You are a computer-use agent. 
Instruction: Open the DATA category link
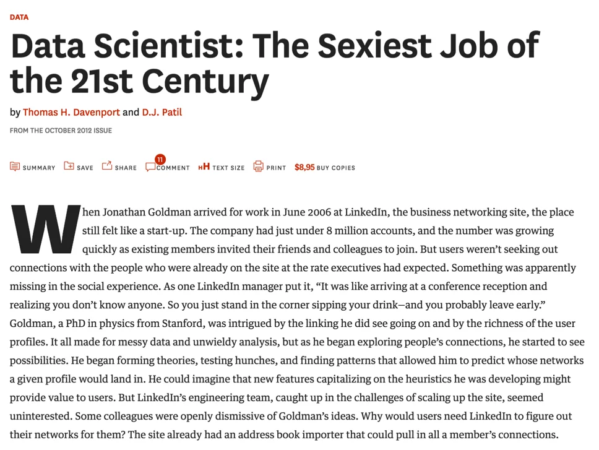(x=19, y=17)
